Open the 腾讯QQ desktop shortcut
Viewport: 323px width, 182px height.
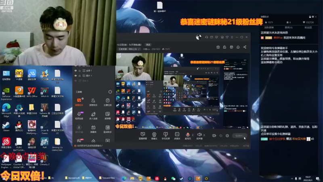click(x=19, y=126)
